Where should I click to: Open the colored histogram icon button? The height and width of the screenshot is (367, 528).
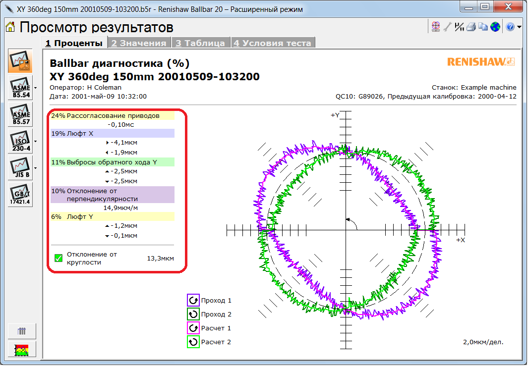21,350
